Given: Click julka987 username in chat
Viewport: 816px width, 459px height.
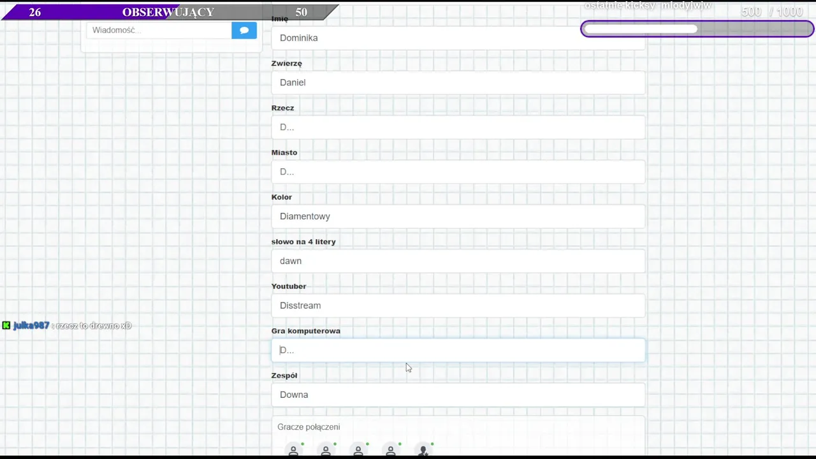Looking at the screenshot, I should pyautogui.click(x=31, y=326).
